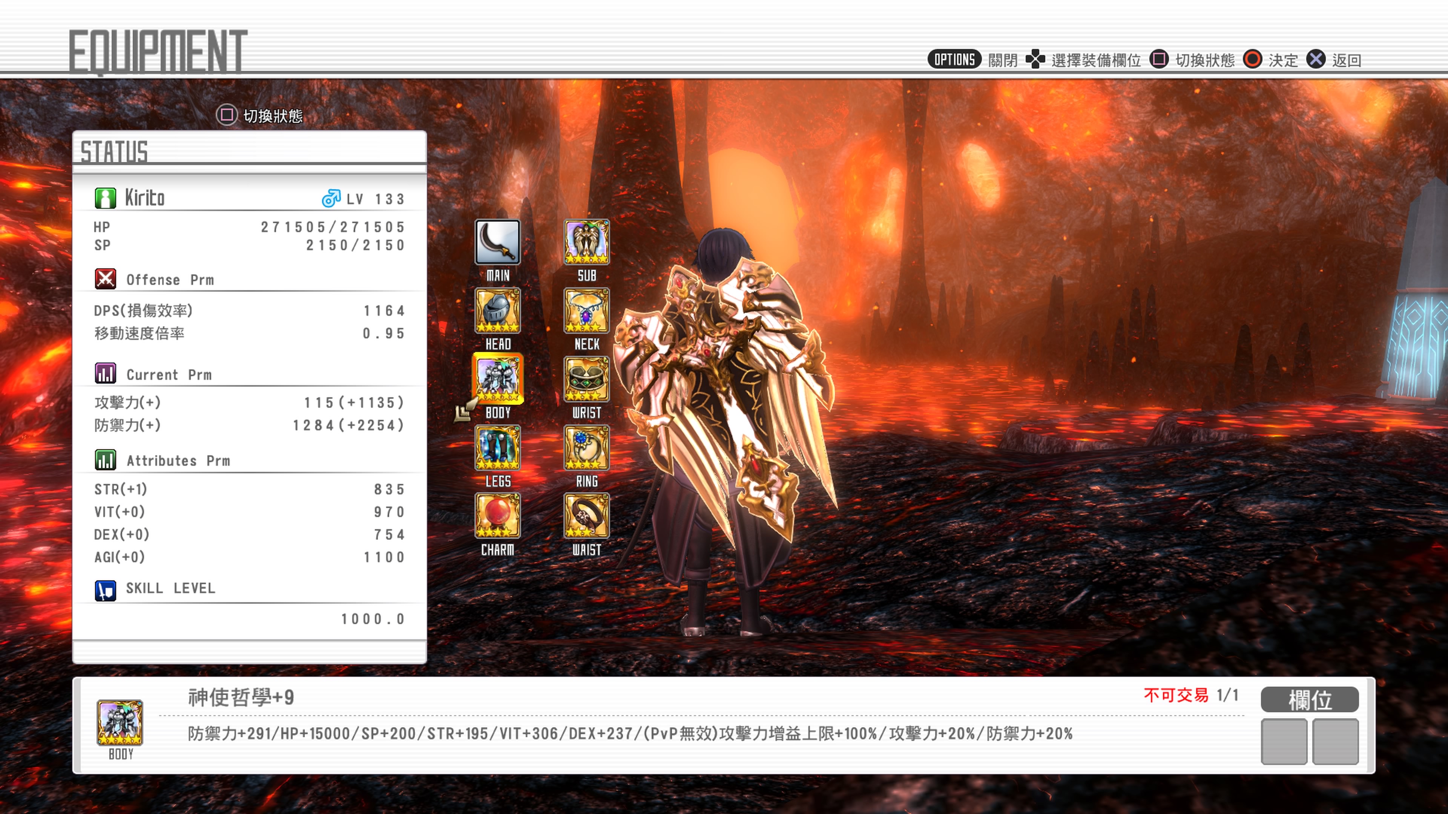
Task: Click the circle 決定 confirm icon
Action: click(1252, 60)
